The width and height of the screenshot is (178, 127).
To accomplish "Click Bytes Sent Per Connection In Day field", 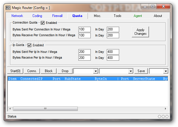I will click(x=113, y=29).
